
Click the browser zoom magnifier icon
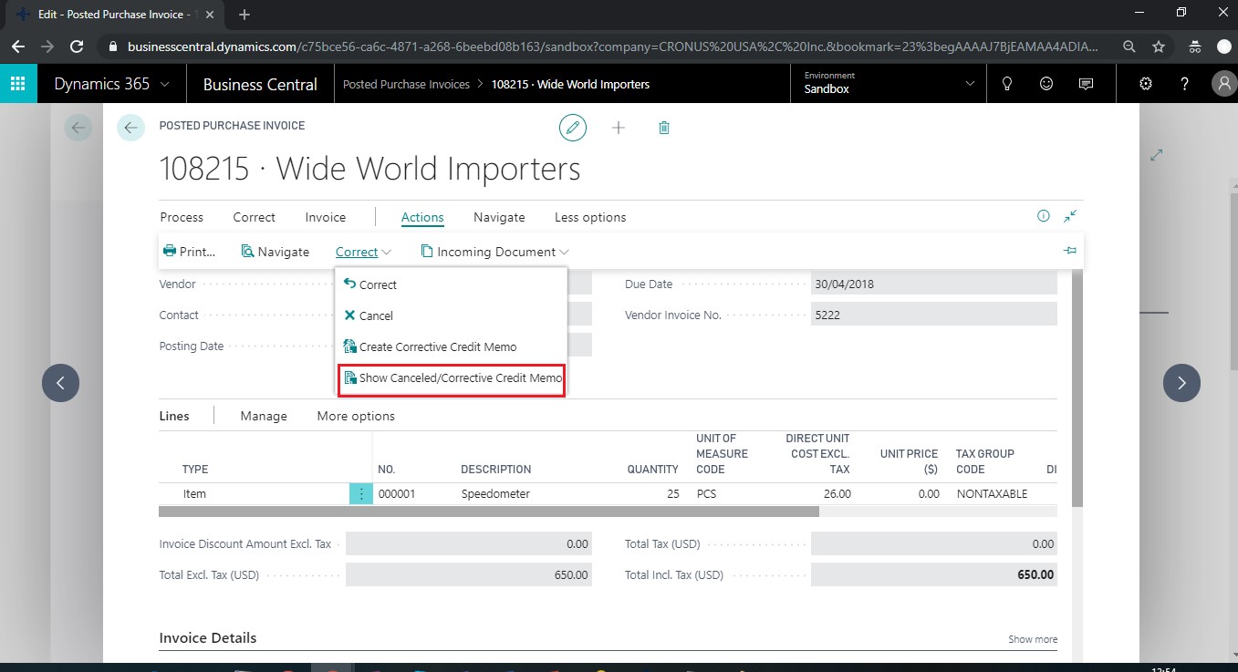pos(1129,47)
